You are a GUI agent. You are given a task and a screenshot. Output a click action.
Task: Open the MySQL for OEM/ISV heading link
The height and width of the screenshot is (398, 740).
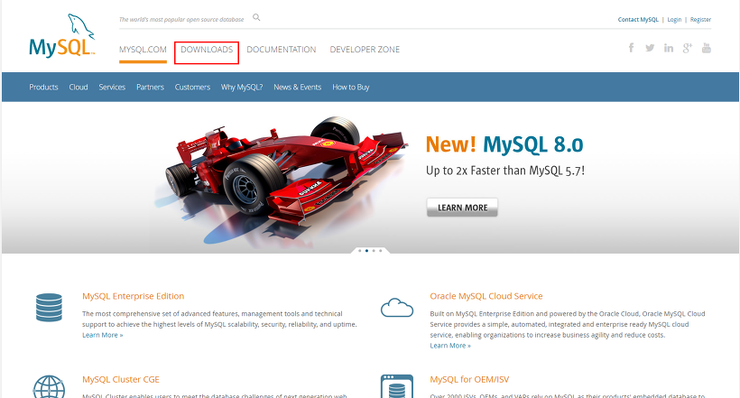coord(469,380)
